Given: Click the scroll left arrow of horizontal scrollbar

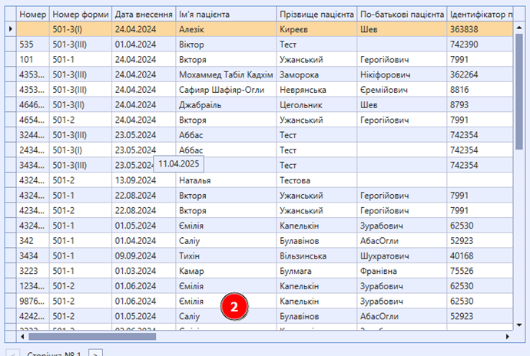Looking at the screenshot, I should (x=22, y=336).
